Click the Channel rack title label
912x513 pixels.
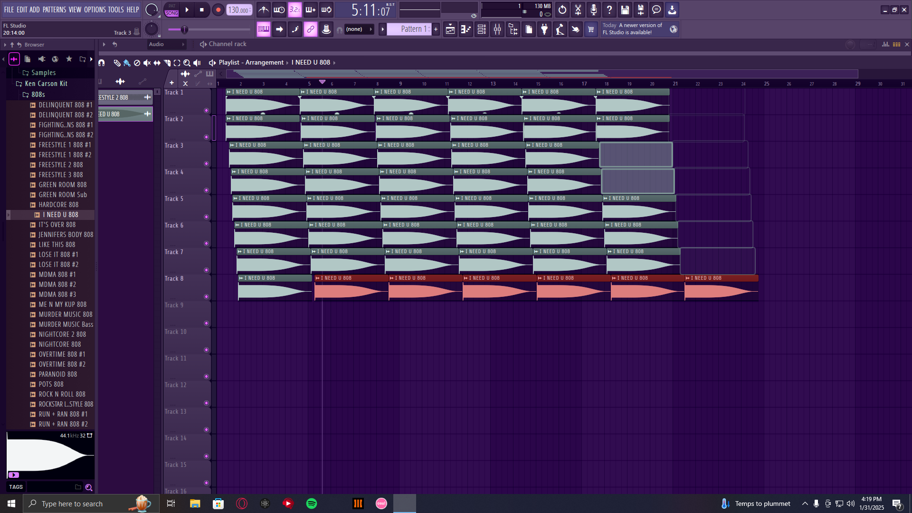[x=228, y=44]
